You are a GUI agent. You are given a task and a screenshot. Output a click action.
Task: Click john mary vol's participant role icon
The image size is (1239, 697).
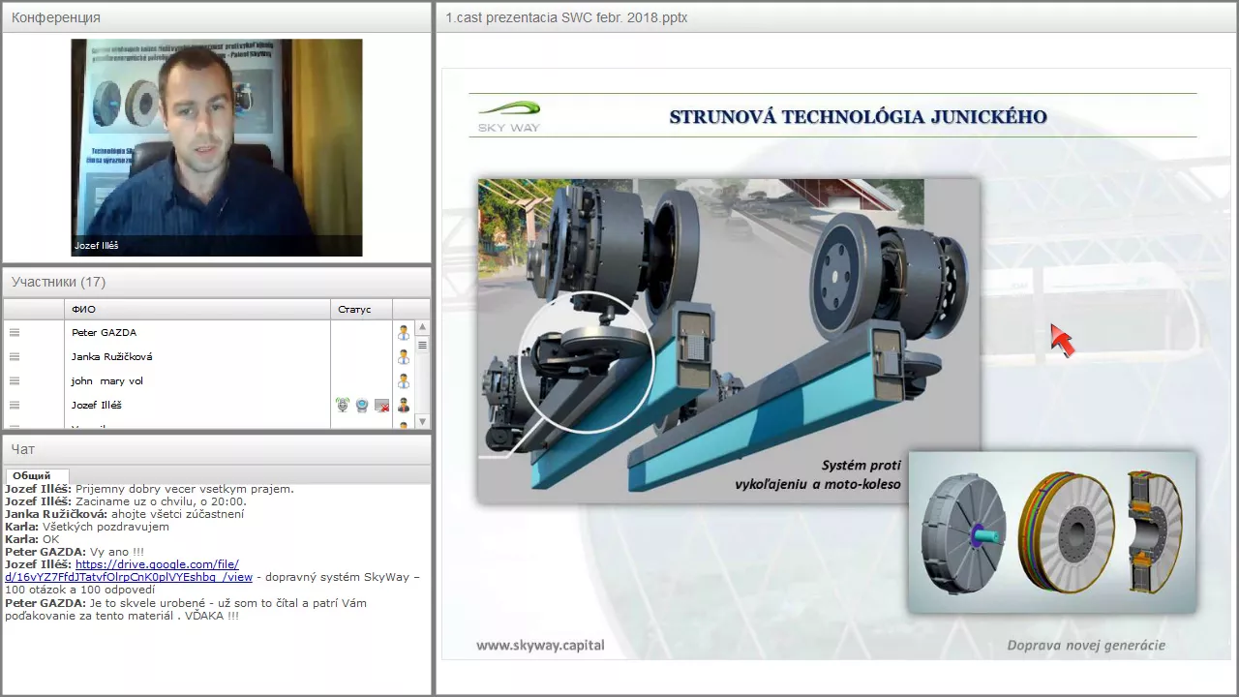[404, 380]
